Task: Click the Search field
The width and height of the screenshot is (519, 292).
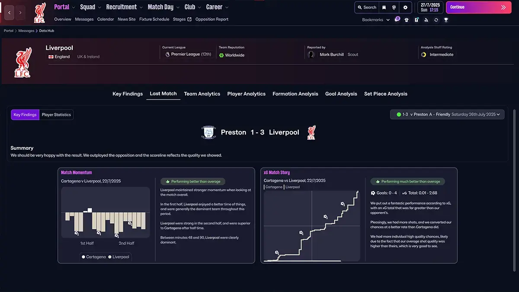Action: point(366,7)
